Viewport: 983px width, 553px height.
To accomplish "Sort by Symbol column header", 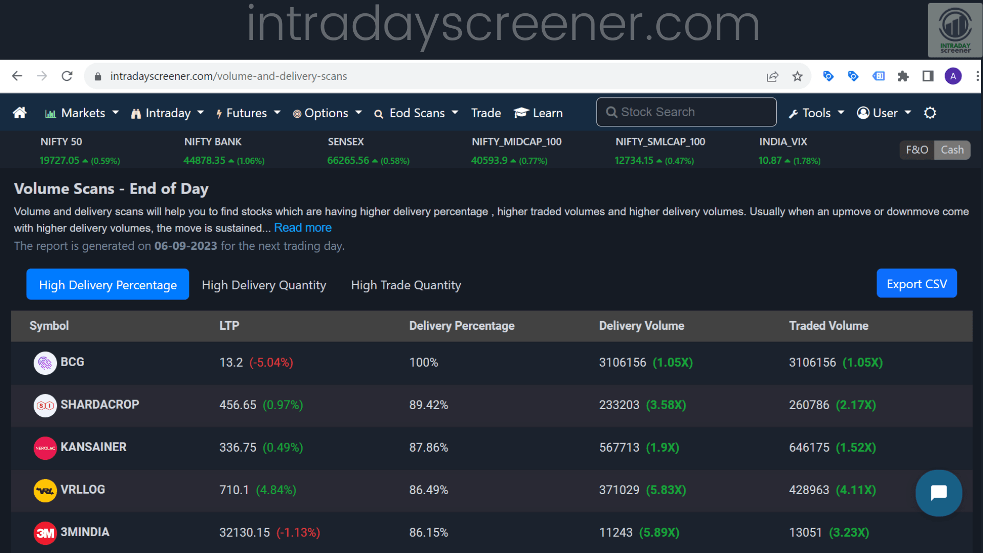I will (x=49, y=326).
